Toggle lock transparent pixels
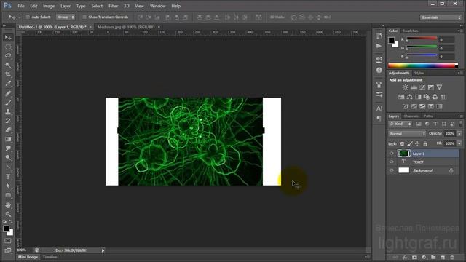This screenshot has width=466, height=262. (x=402, y=144)
